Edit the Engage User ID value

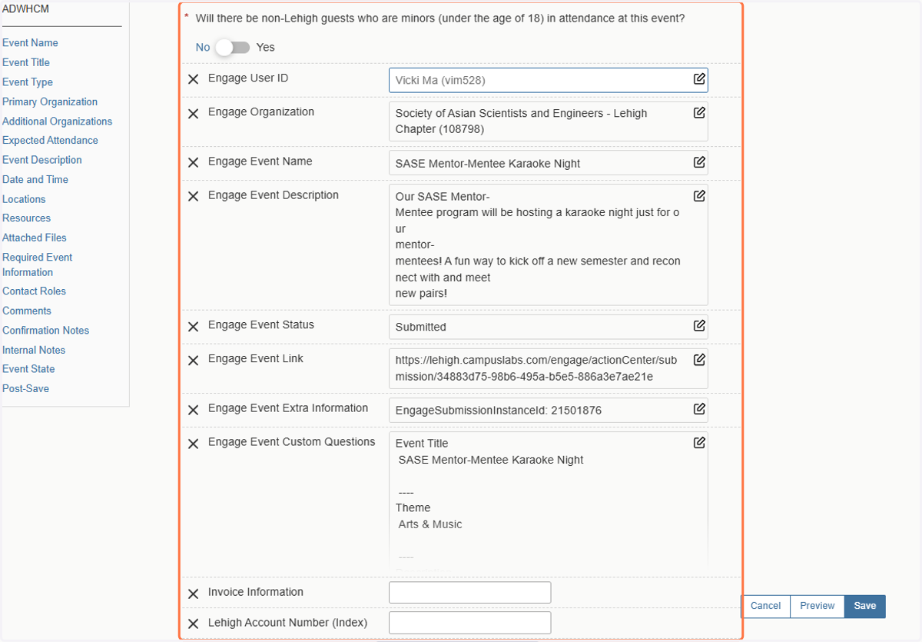click(x=699, y=78)
